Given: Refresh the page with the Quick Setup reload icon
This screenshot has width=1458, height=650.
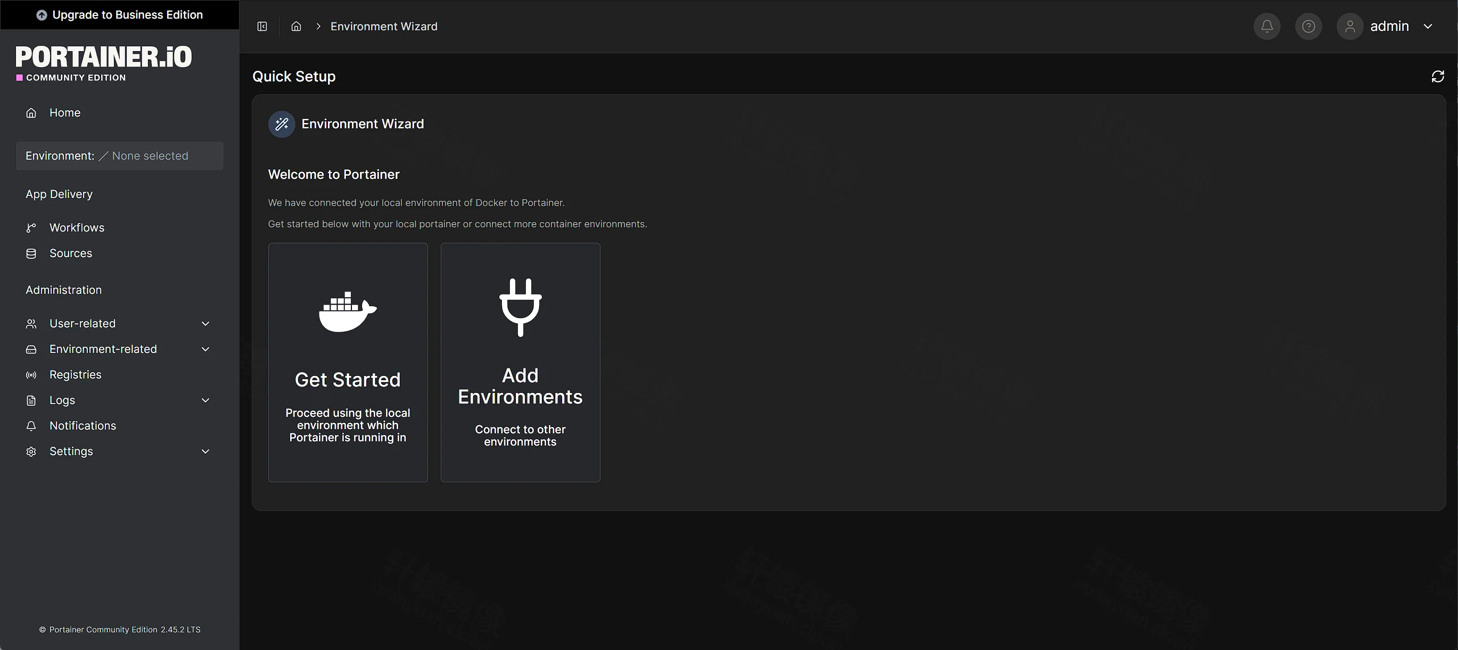Looking at the screenshot, I should click(x=1438, y=77).
